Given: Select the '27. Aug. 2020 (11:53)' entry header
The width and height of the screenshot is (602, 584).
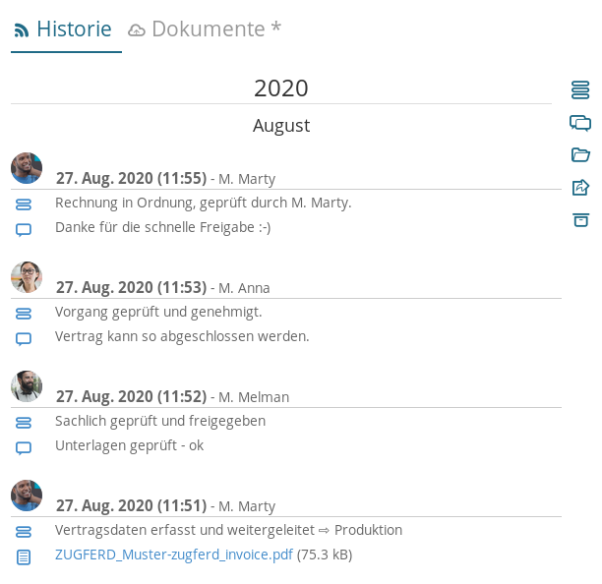Looking at the screenshot, I should point(131,287).
